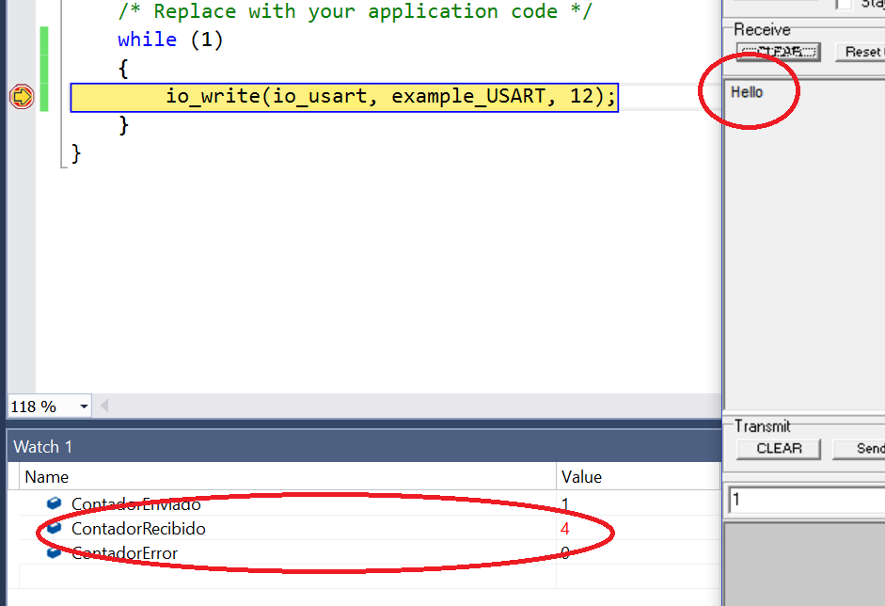885x606 pixels.
Task: Click the Watch 1 panel title
Action: 43,447
